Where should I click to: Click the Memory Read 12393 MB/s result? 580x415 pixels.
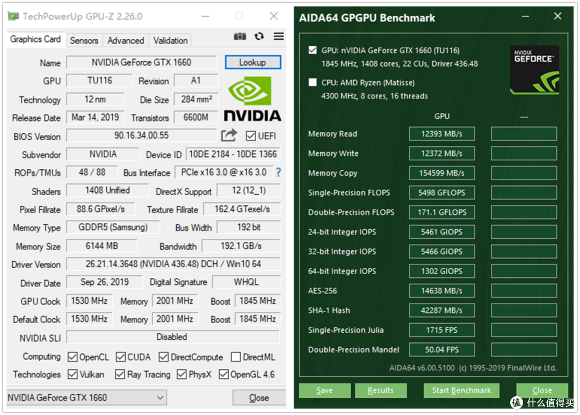(x=441, y=134)
